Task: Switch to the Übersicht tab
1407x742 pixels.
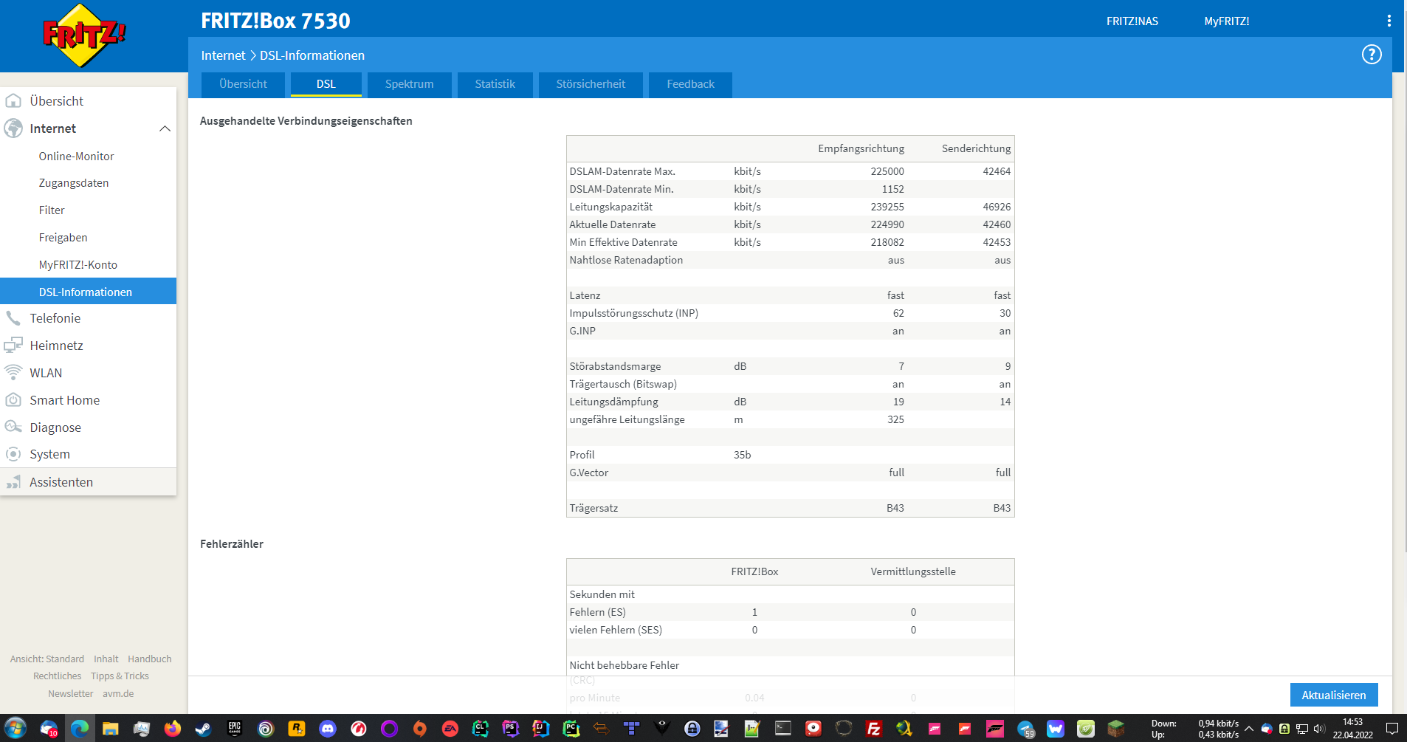Action: [243, 84]
